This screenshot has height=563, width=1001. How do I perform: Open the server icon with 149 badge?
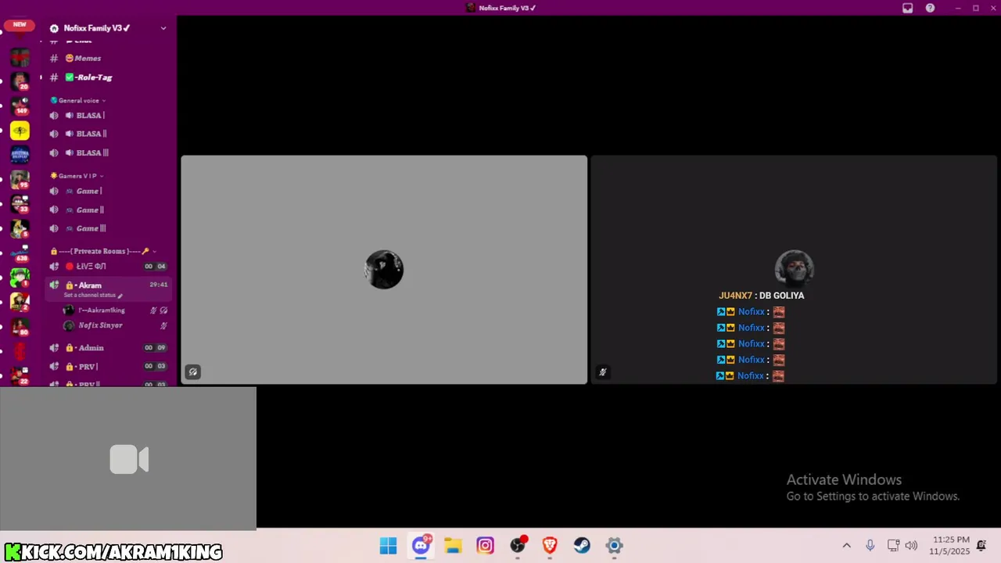tap(20, 106)
